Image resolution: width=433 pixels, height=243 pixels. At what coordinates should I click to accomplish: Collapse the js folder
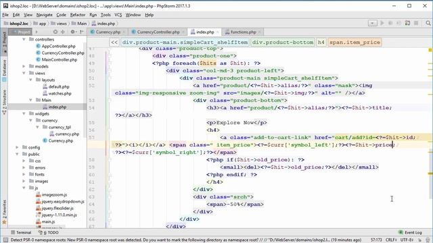point(24,188)
